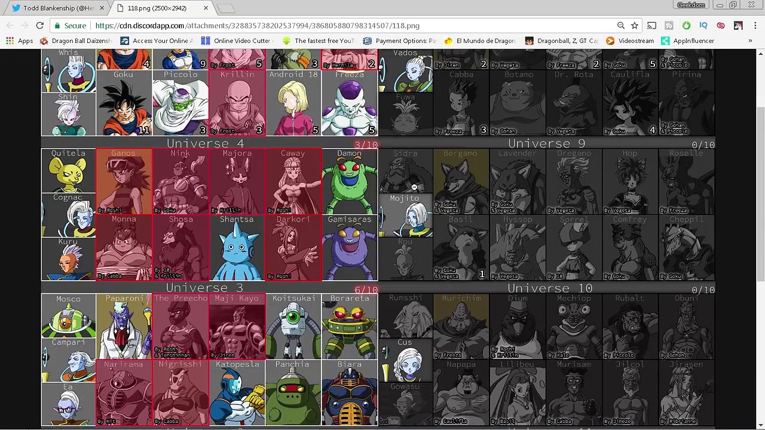Open a new tab
Viewport: 765px width, 430px height.
pos(226,8)
